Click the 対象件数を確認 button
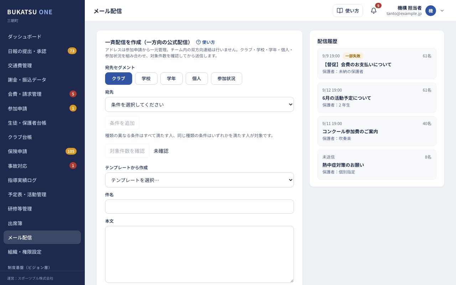Viewport: 456px width, 285px height. point(127,151)
